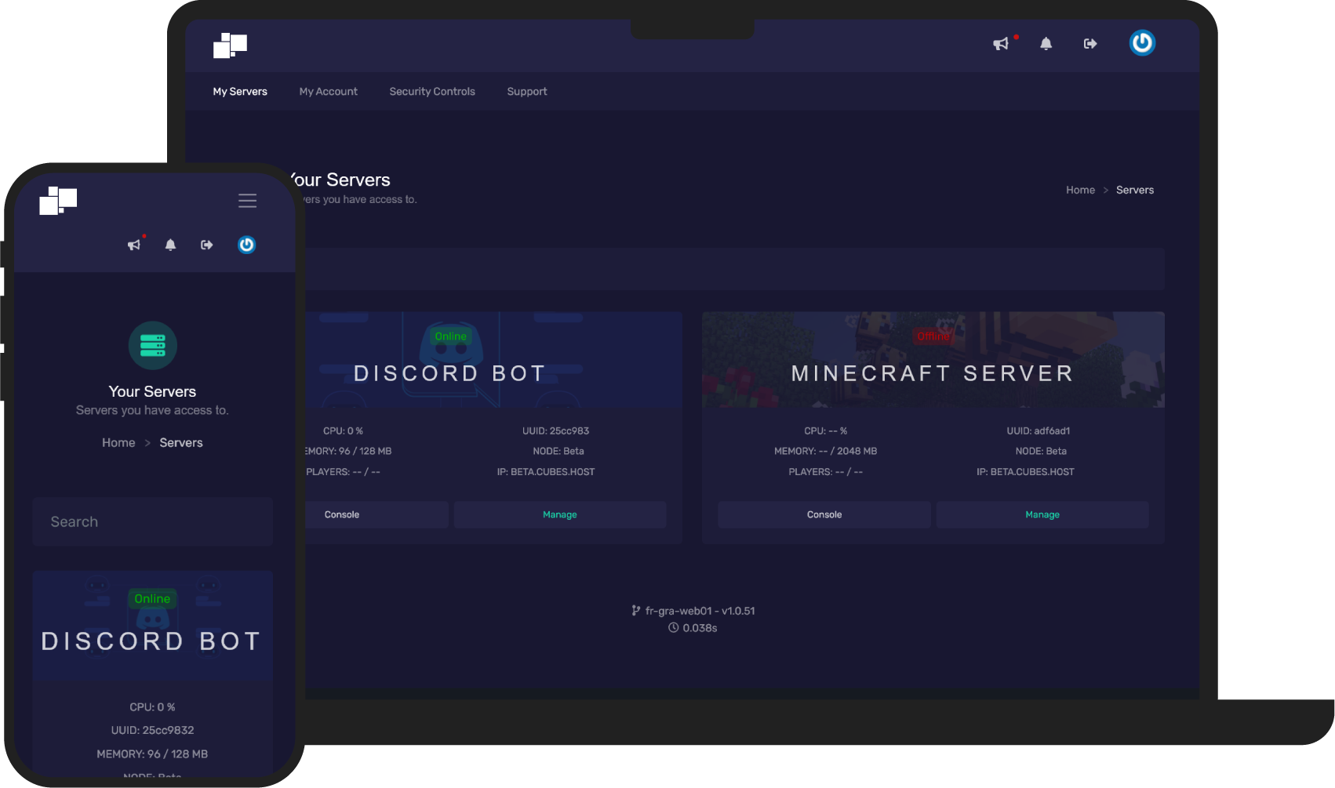Screen dimensions: 1335x788
Task: Open the My Account tab
Action: 328,92
